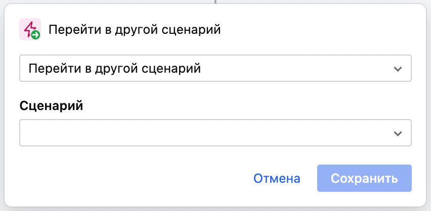
Task: Click the green arrow badge on the icon
Action: tap(35, 35)
